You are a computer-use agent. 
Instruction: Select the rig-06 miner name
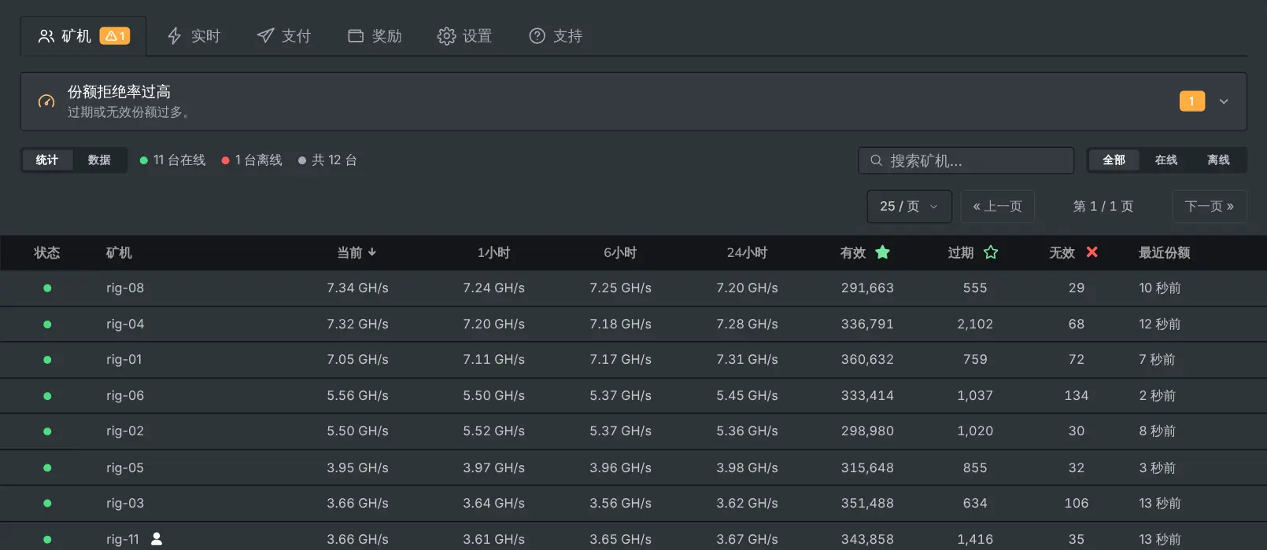coord(125,396)
